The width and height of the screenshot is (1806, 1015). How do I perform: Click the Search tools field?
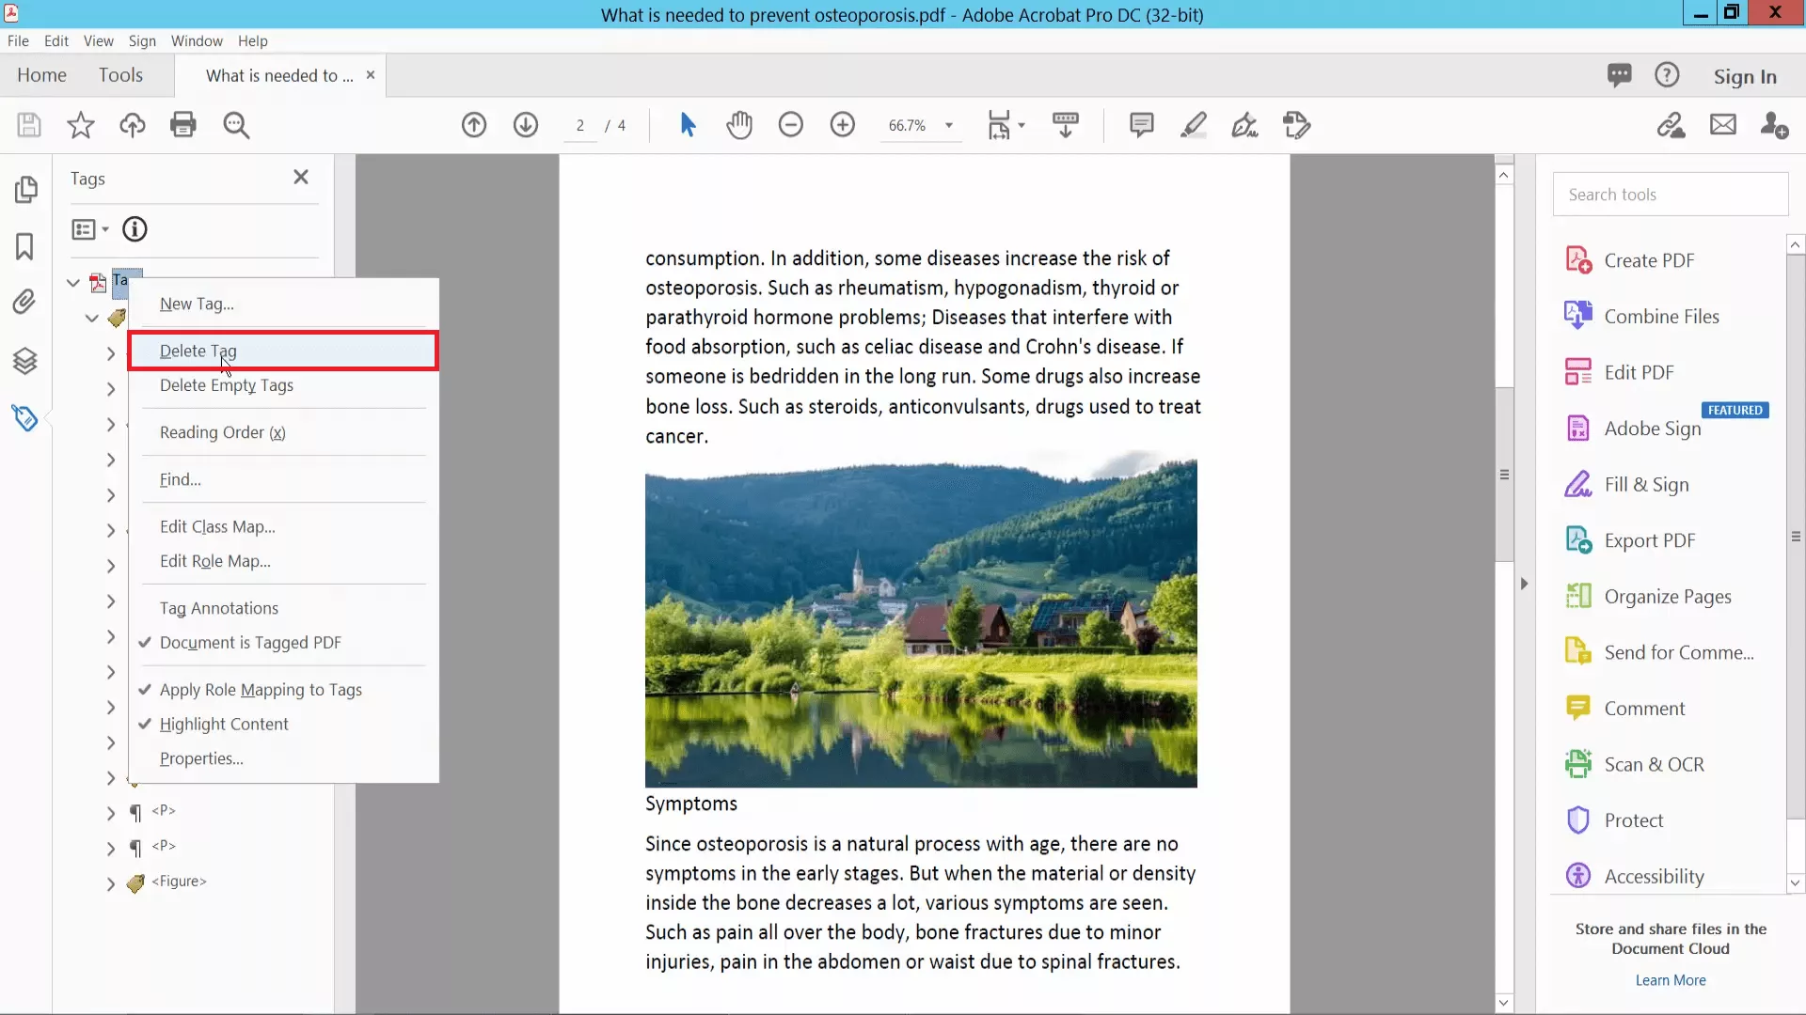point(1670,194)
